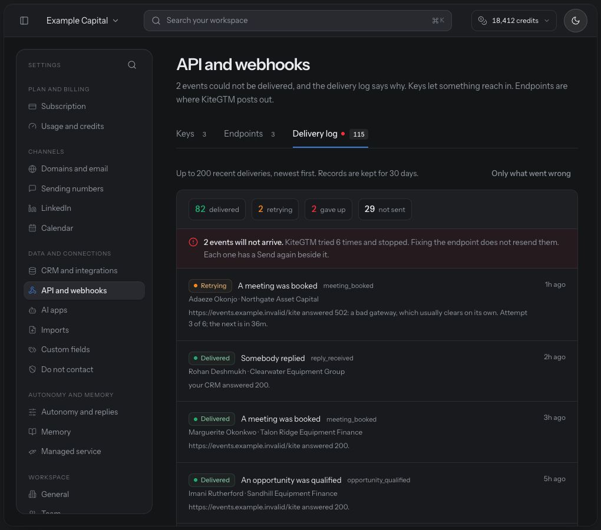Screen dimensions: 601x530
Task: Click the Subscription card icon
Action: (32, 107)
